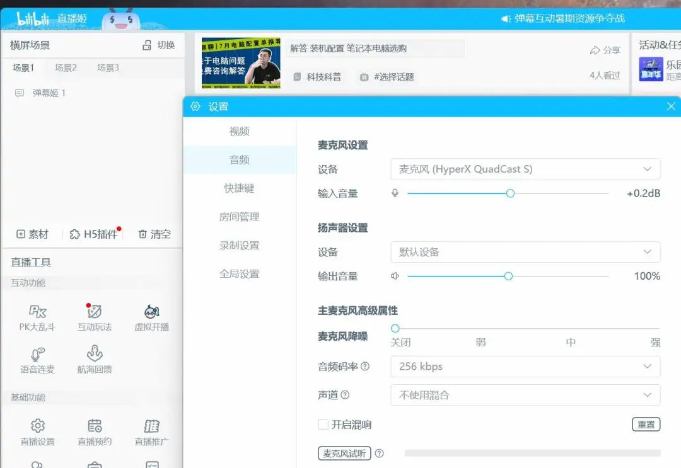Open 直播预约 stream scheduling
This screenshot has height=468, width=681.
[x=94, y=432]
